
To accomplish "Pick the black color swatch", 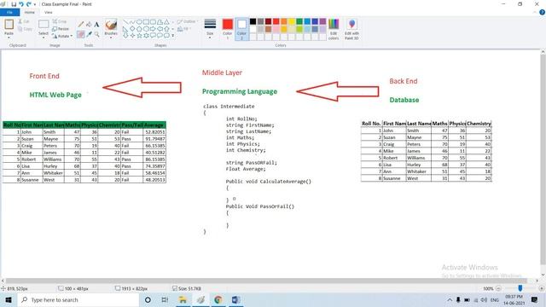I will click(x=253, y=21).
